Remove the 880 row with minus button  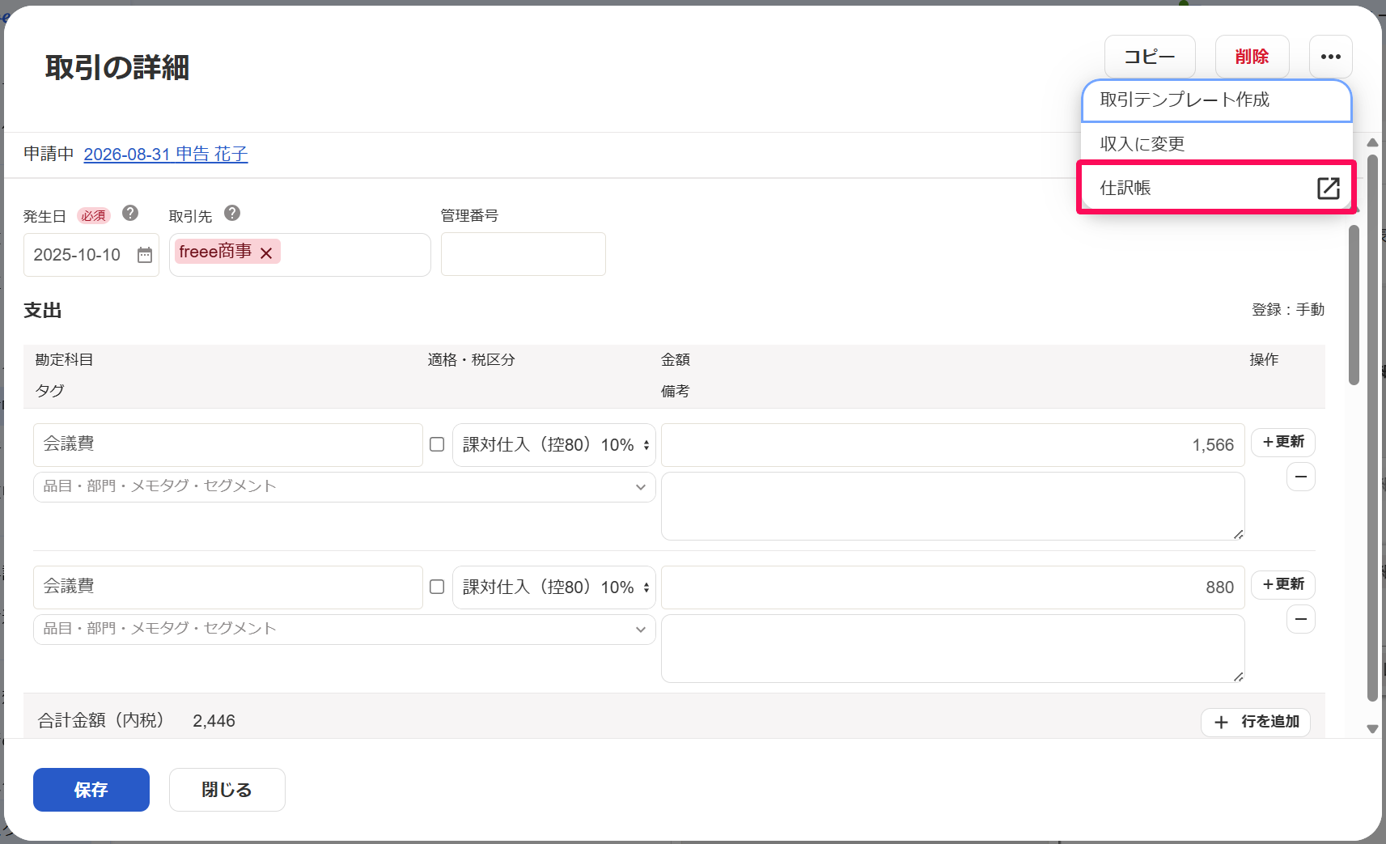[1300, 619]
